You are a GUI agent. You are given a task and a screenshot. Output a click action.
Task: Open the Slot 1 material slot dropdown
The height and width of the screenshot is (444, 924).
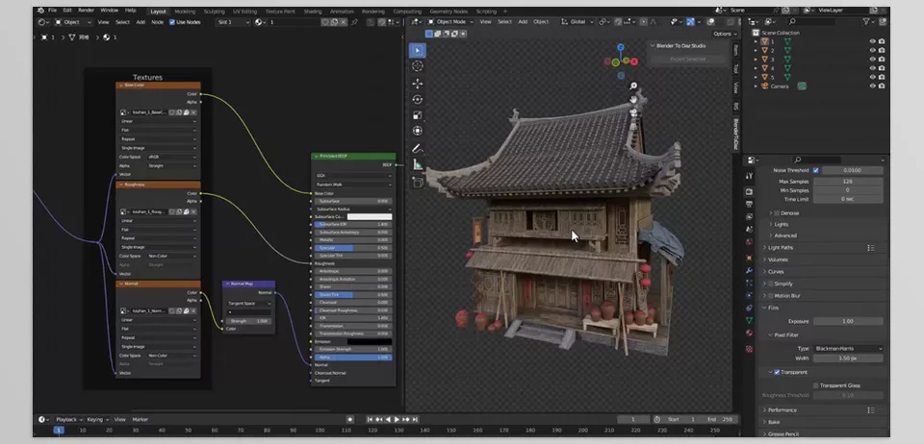(233, 22)
